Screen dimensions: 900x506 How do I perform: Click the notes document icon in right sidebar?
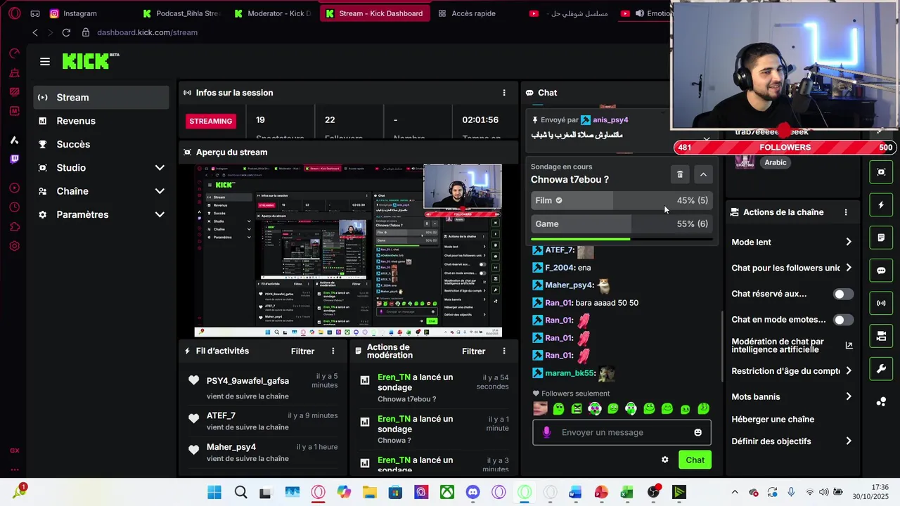tap(881, 238)
